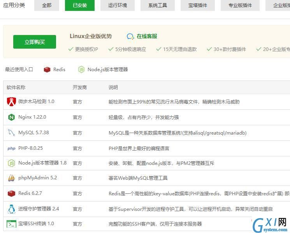Click the Supervisor description text
This screenshot has height=233, width=290.
point(190,209)
